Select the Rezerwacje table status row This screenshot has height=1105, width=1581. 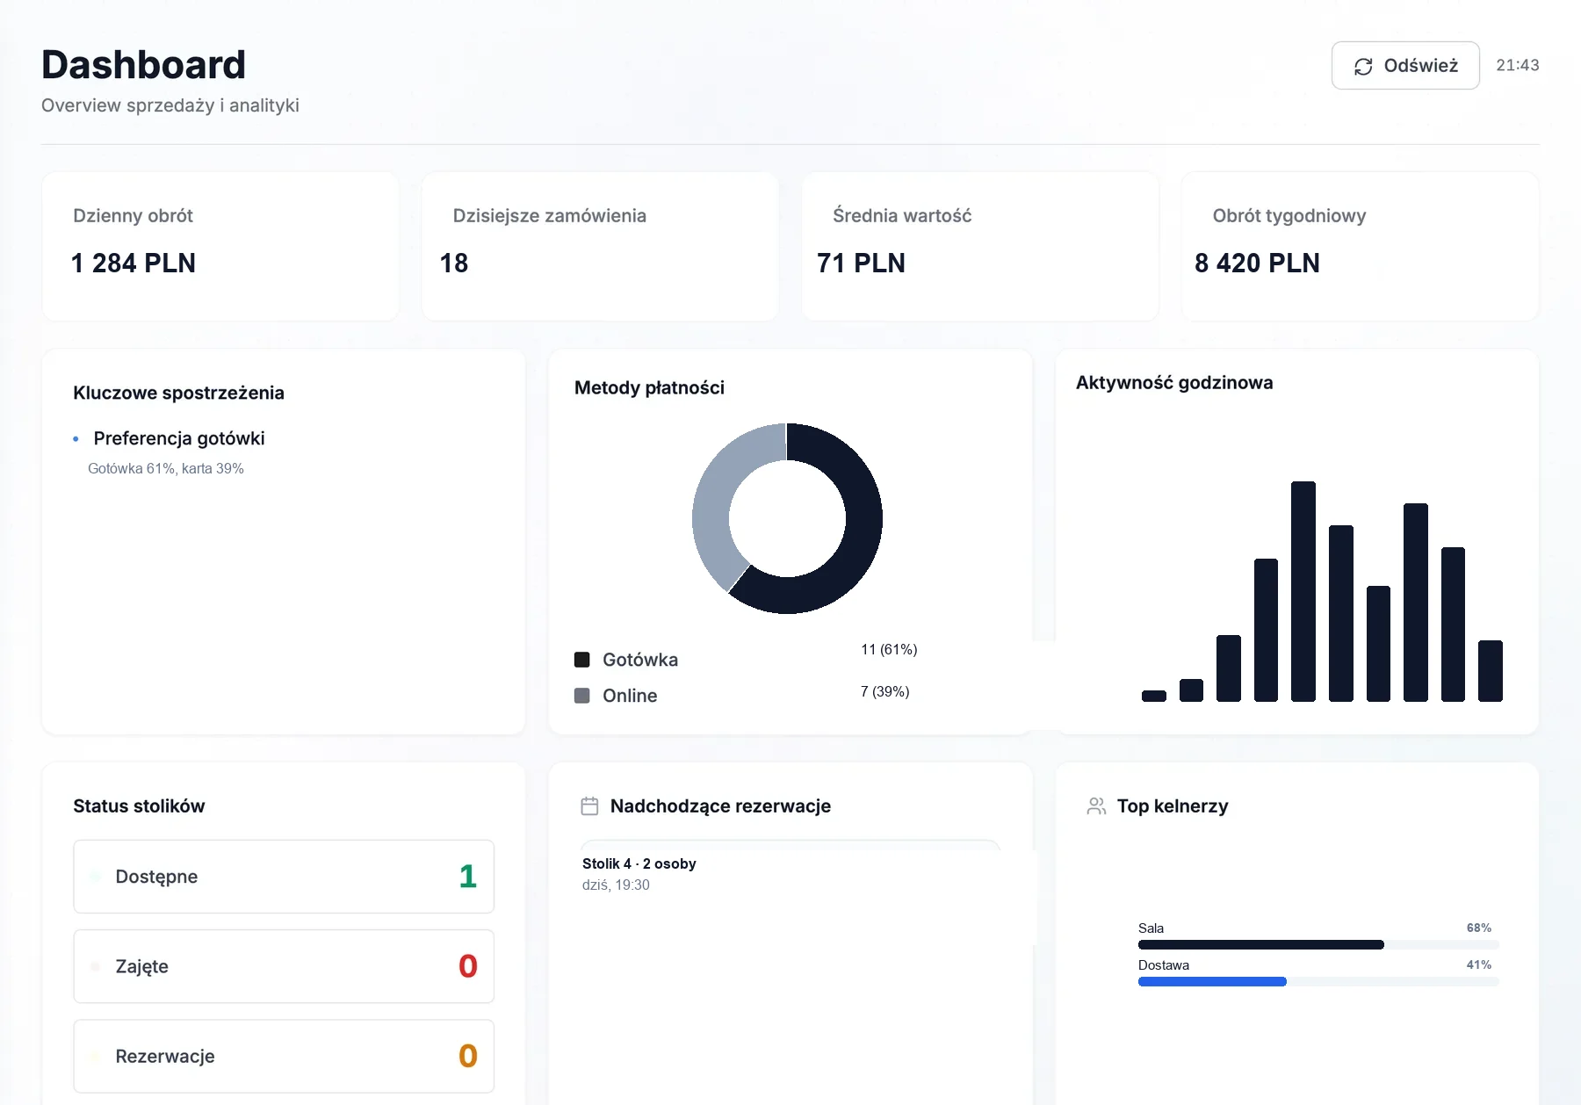click(x=284, y=1056)
